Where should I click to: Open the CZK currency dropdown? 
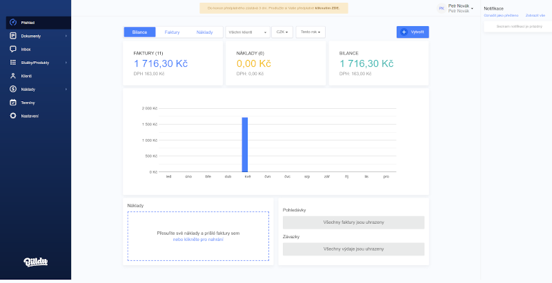282,32
